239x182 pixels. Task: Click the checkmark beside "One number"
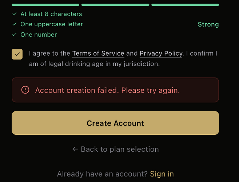(x=15, y=35)
